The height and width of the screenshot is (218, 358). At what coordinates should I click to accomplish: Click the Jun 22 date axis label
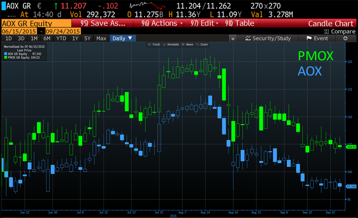(x=25, y=212)
